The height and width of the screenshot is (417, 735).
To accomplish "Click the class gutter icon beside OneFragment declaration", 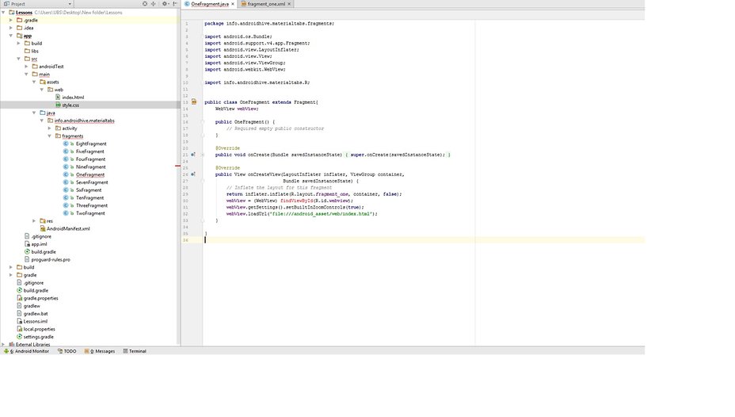I will (194, 101).
